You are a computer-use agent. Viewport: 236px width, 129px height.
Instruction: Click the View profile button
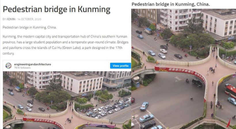click(x=120, y=66)
